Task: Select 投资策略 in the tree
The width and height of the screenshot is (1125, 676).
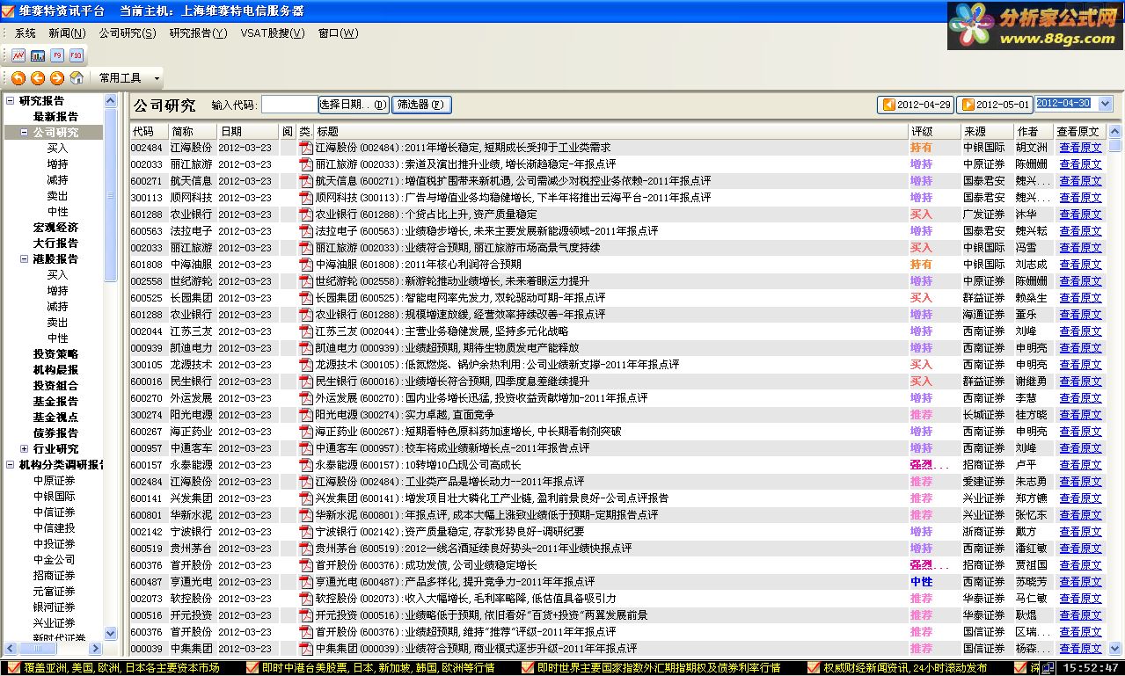Action: pos(55,354)
